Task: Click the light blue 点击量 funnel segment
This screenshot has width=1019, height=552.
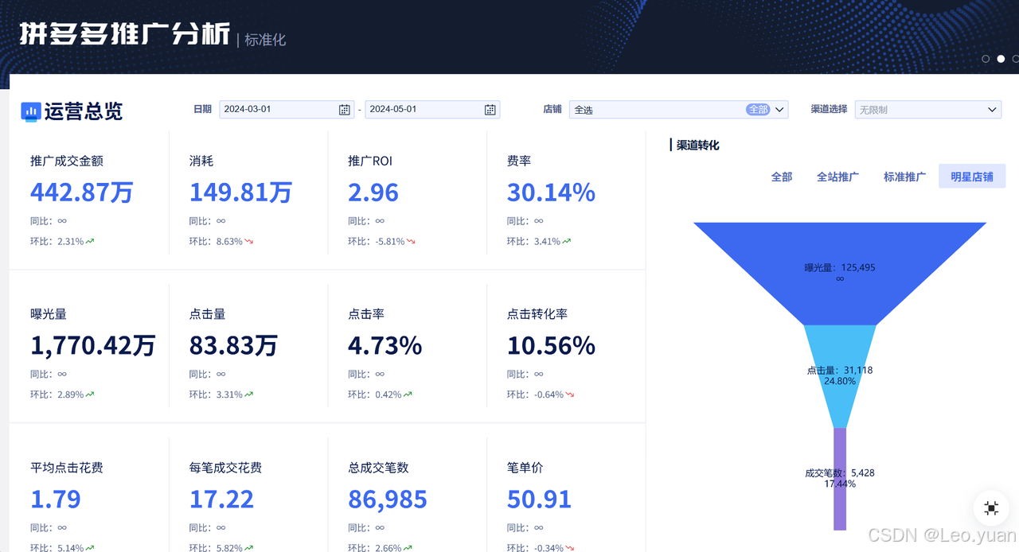Action: click(x=840, y=375)
